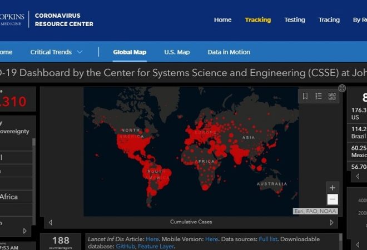
Task: Open the basemap gallery grid icon
Action: click(x=332, y=96)
